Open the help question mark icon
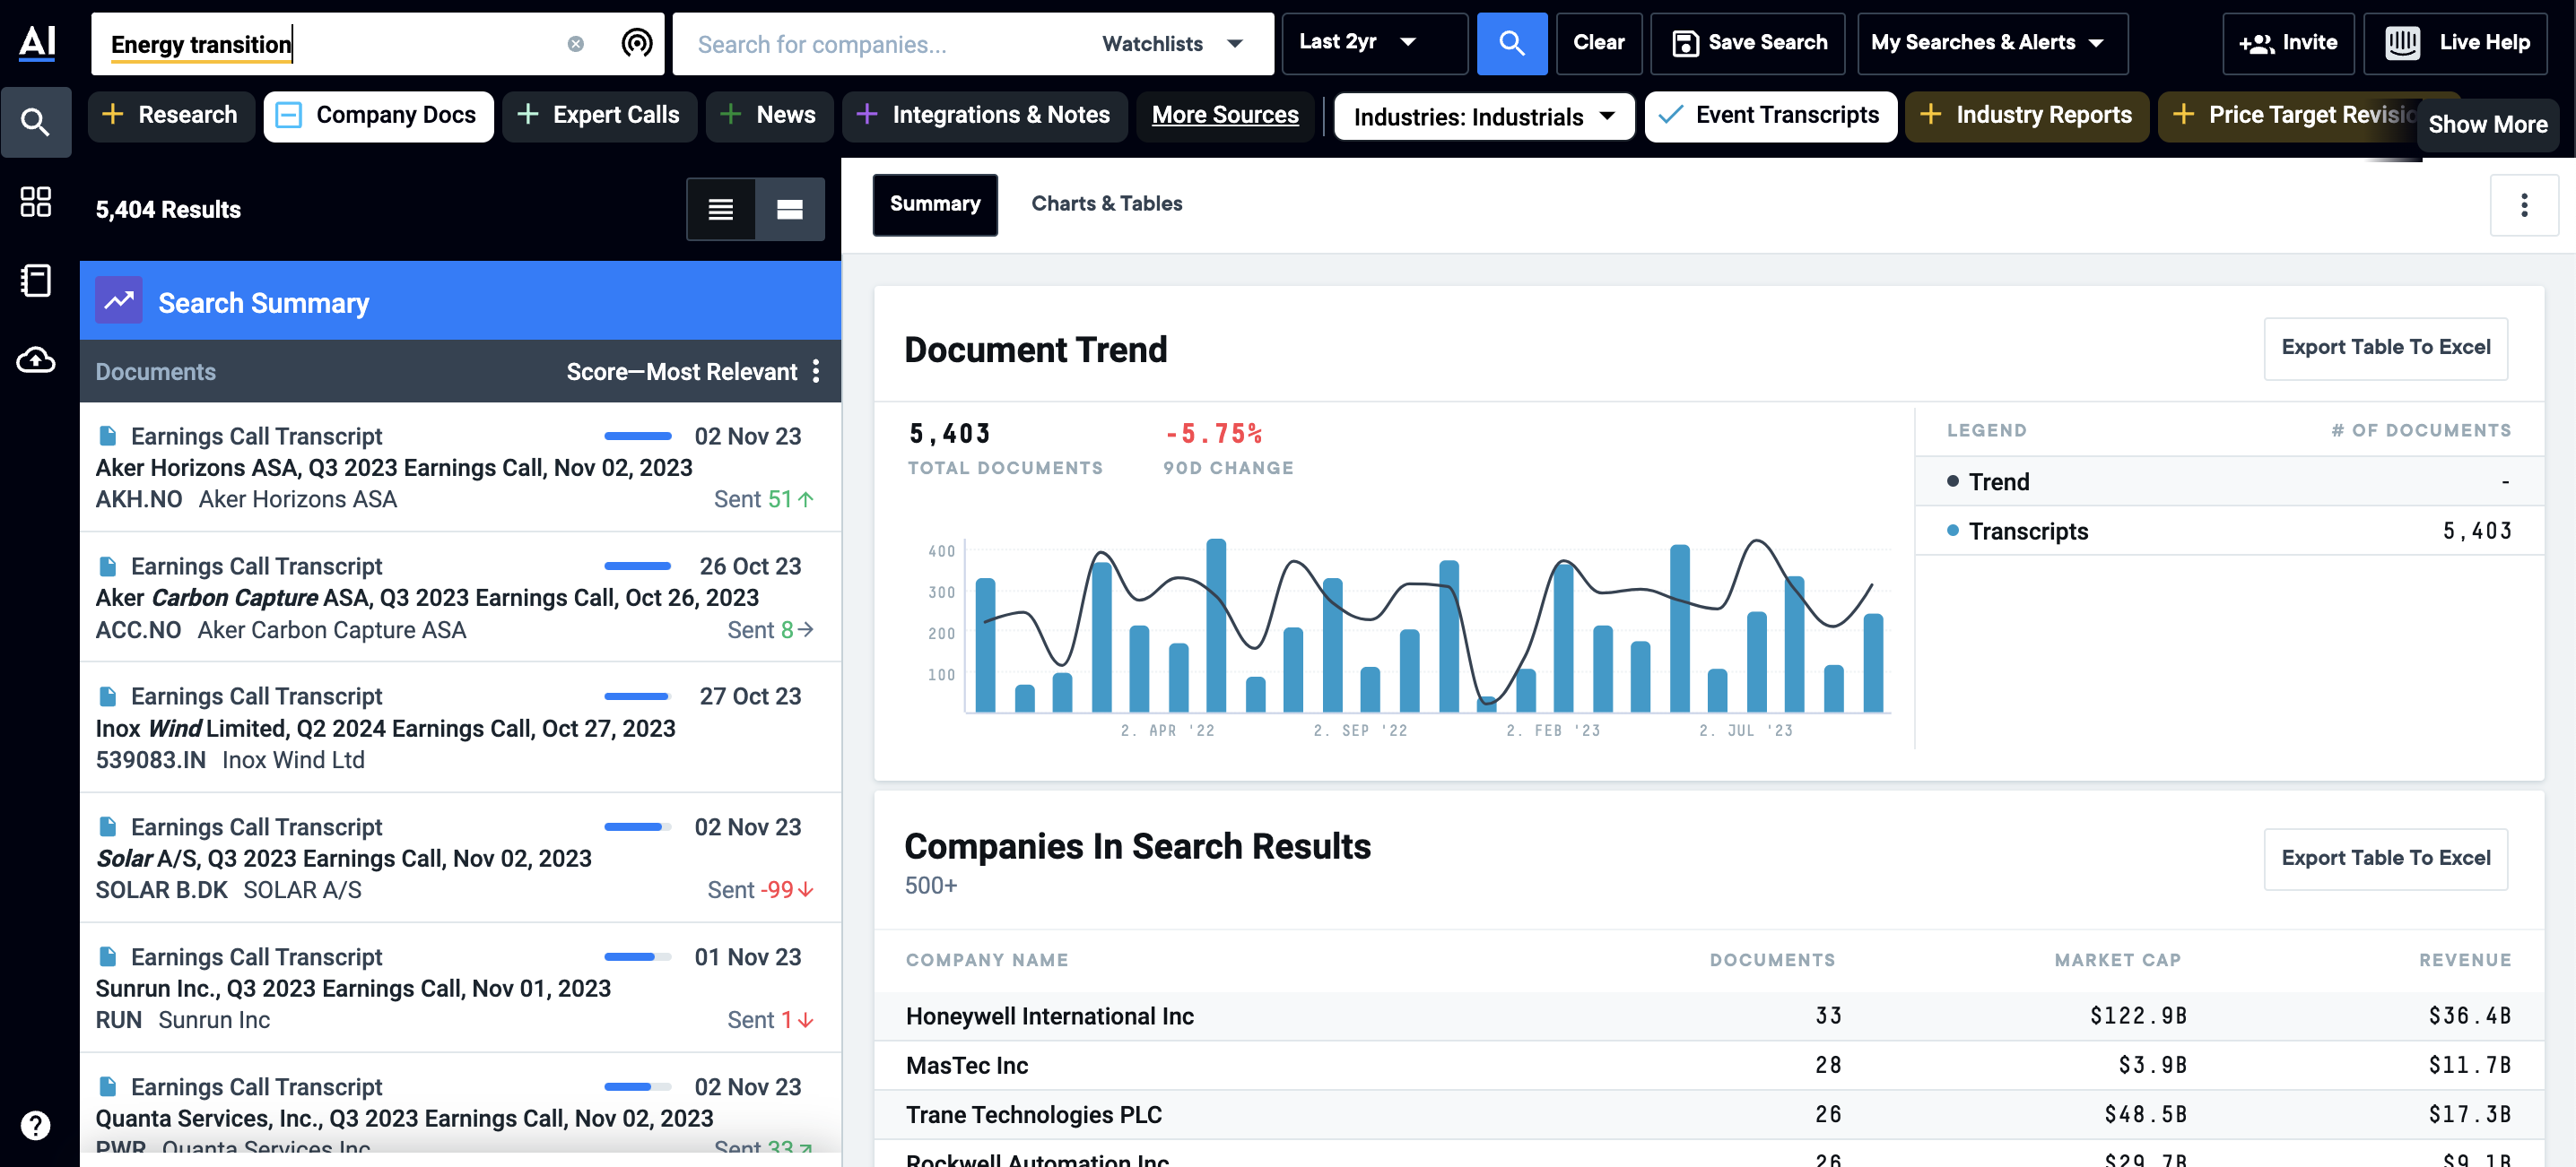Viewport: 2576px width, 1167px height. point(36,1125)
